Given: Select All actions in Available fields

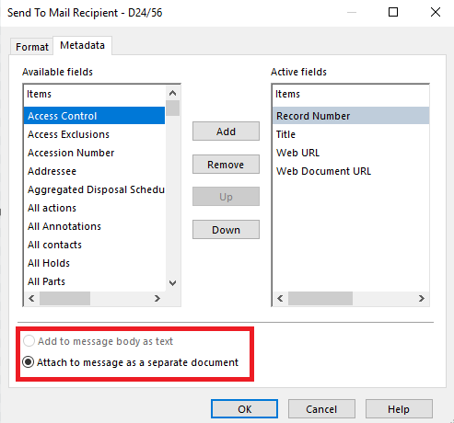Looking at the screenshot, I should point(94,208).
